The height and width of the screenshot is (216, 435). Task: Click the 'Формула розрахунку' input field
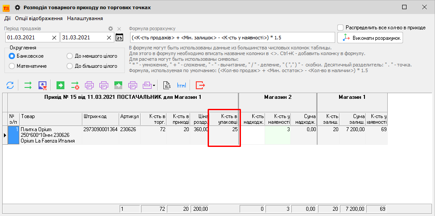(x=232, y=38)
